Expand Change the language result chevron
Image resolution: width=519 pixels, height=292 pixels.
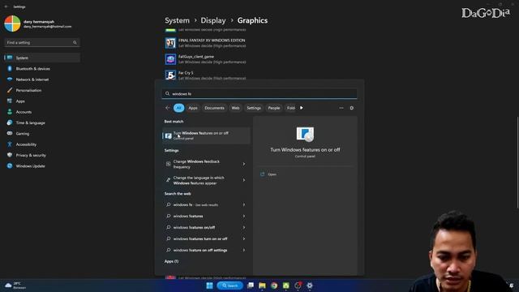tap(244, 180)
